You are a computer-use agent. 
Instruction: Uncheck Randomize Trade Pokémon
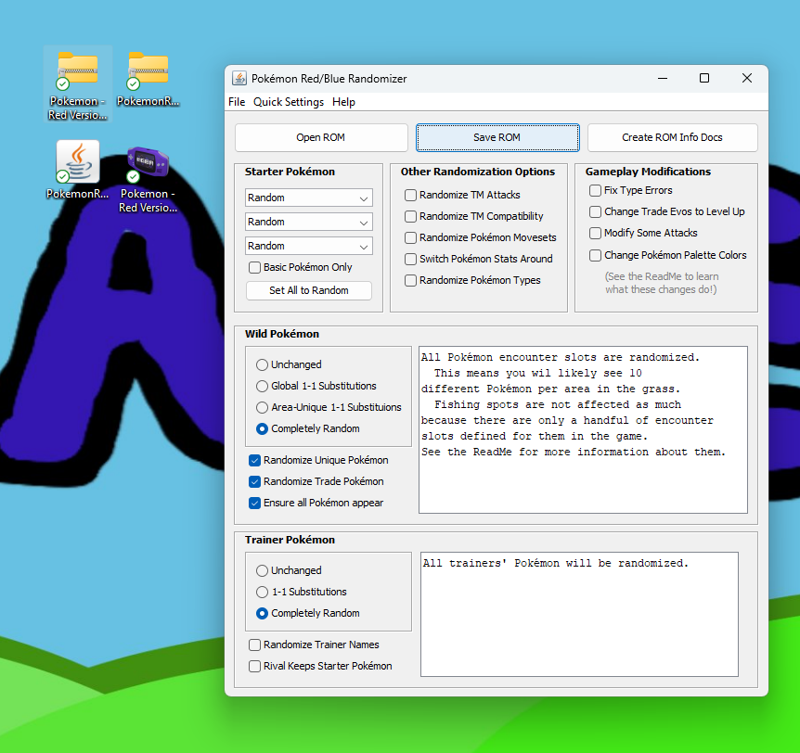[x=254, y=482]
